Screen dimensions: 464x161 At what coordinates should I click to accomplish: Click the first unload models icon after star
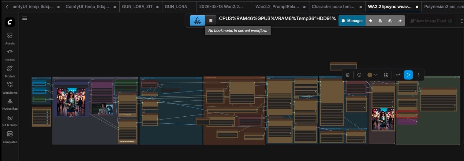(x=380, y=21)
